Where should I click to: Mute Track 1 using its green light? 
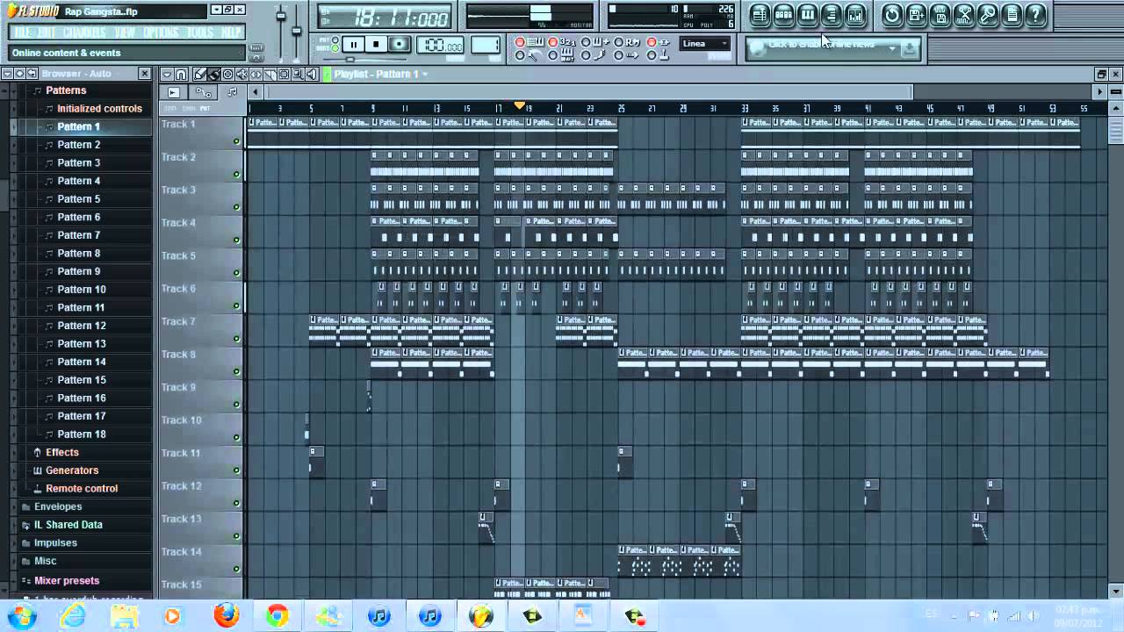point(236,141)
